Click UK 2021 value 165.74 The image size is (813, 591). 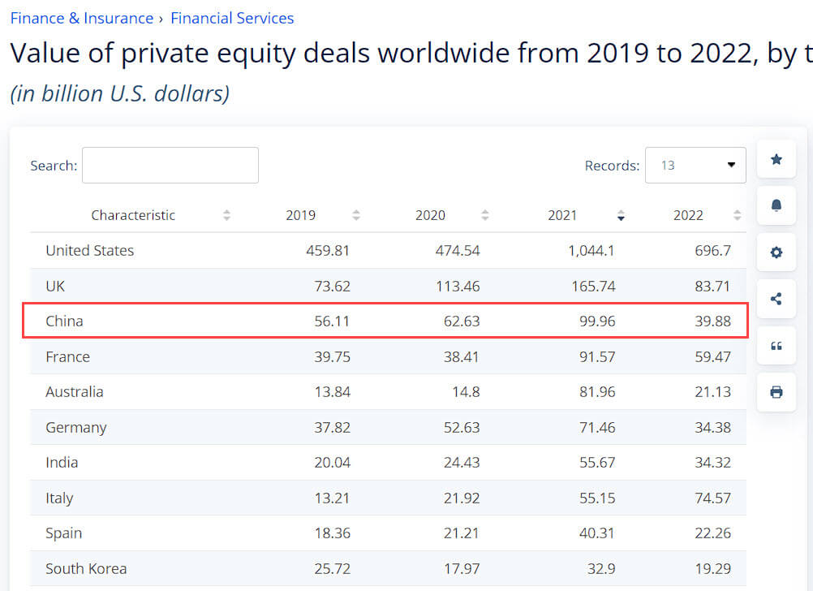click(x=593, y=287)
